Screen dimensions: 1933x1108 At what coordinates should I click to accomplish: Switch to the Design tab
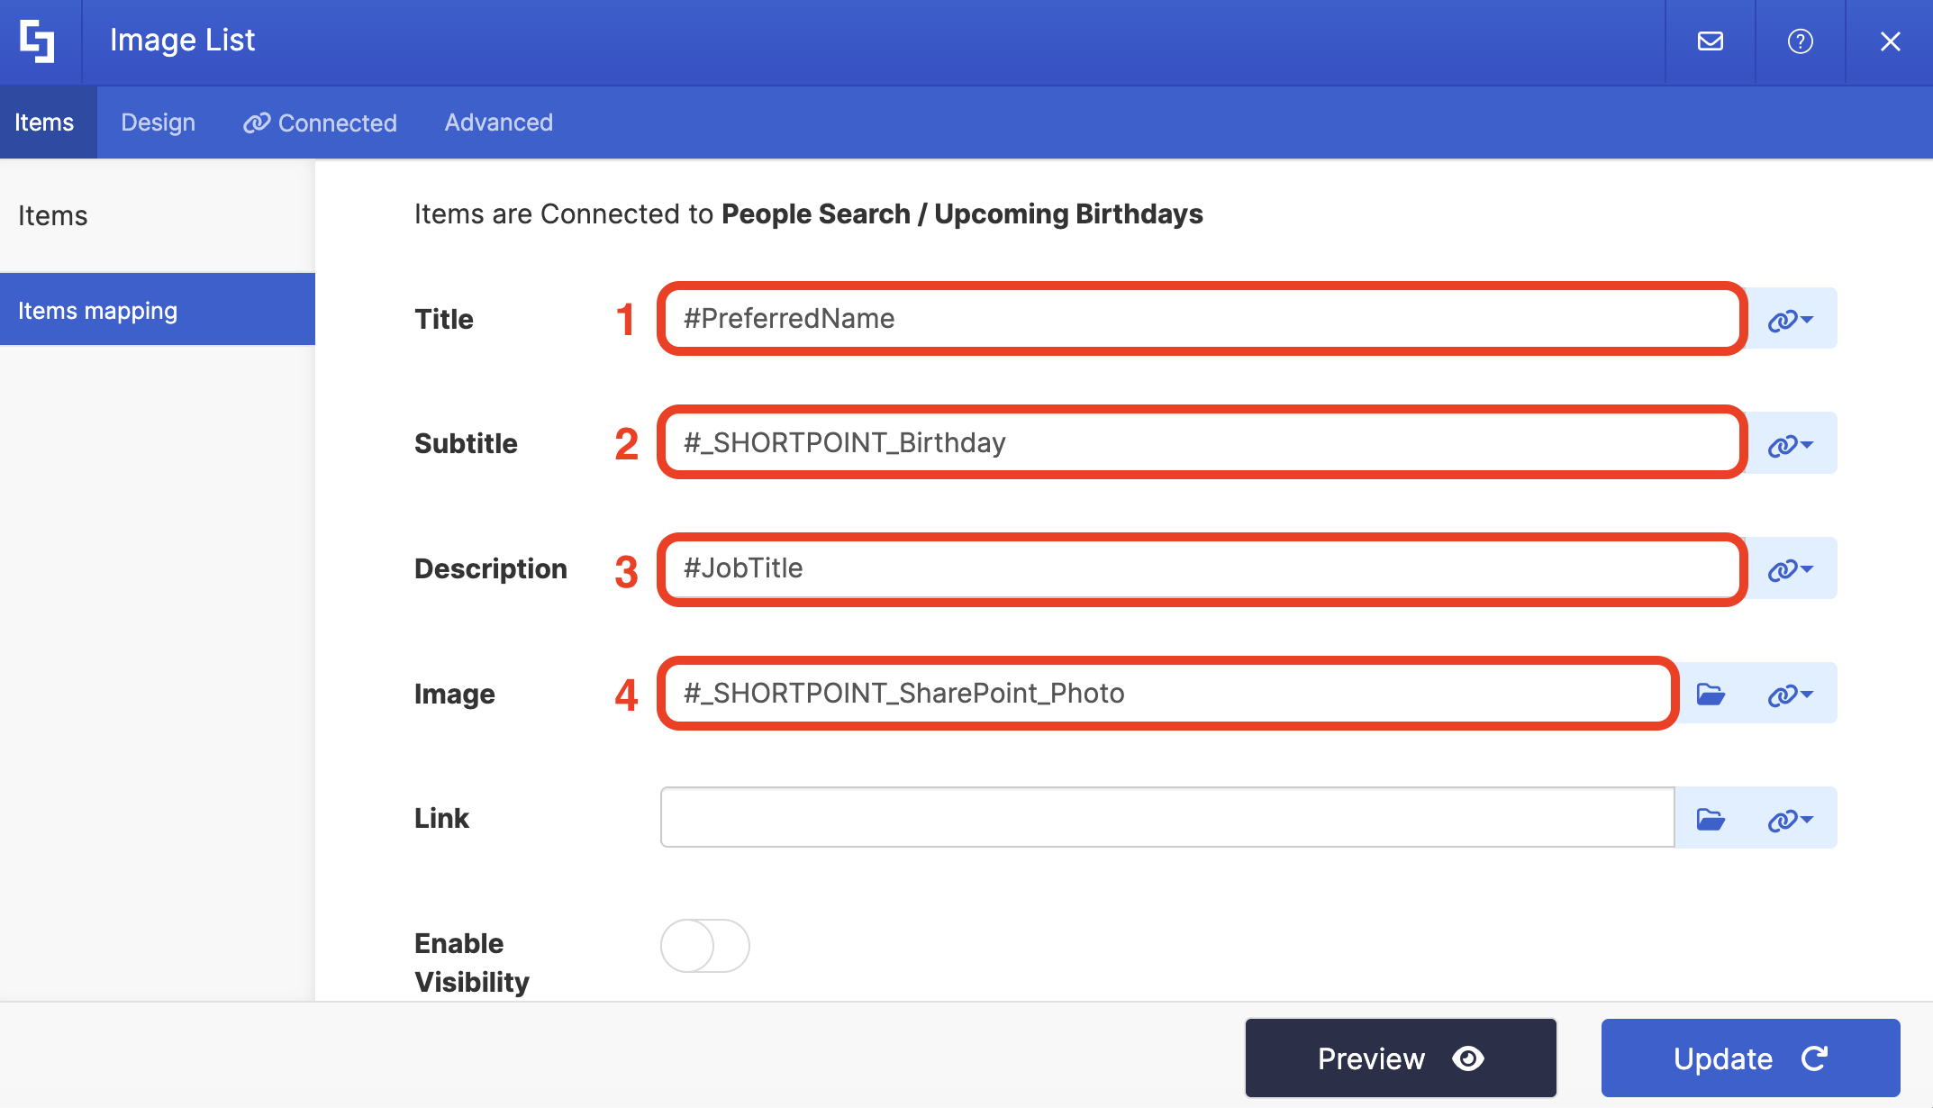tap(158, 123)
